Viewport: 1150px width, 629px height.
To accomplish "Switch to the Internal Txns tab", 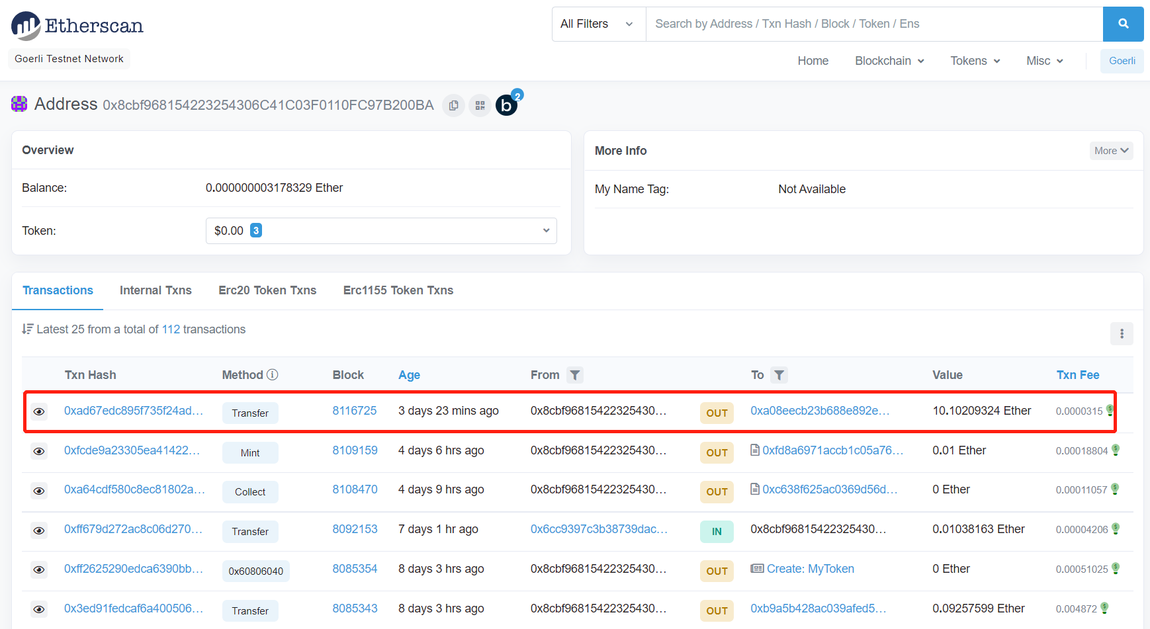I will point(155,290).
